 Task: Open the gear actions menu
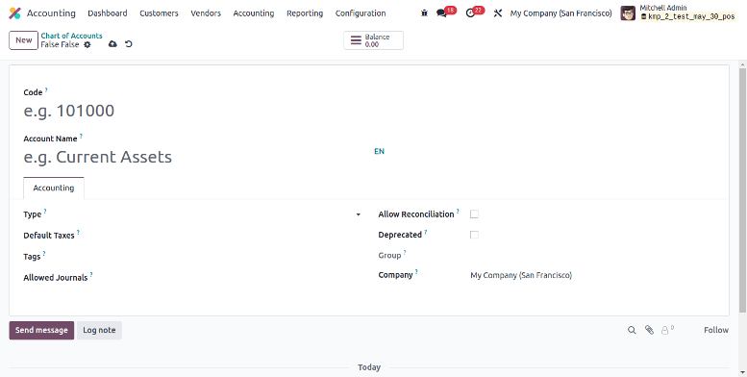tap(87, 44)
